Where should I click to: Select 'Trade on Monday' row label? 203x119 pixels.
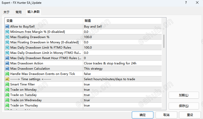pos(24,90)
